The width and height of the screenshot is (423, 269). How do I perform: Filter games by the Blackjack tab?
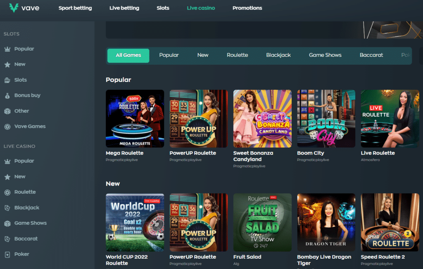[x=278, y=55]
